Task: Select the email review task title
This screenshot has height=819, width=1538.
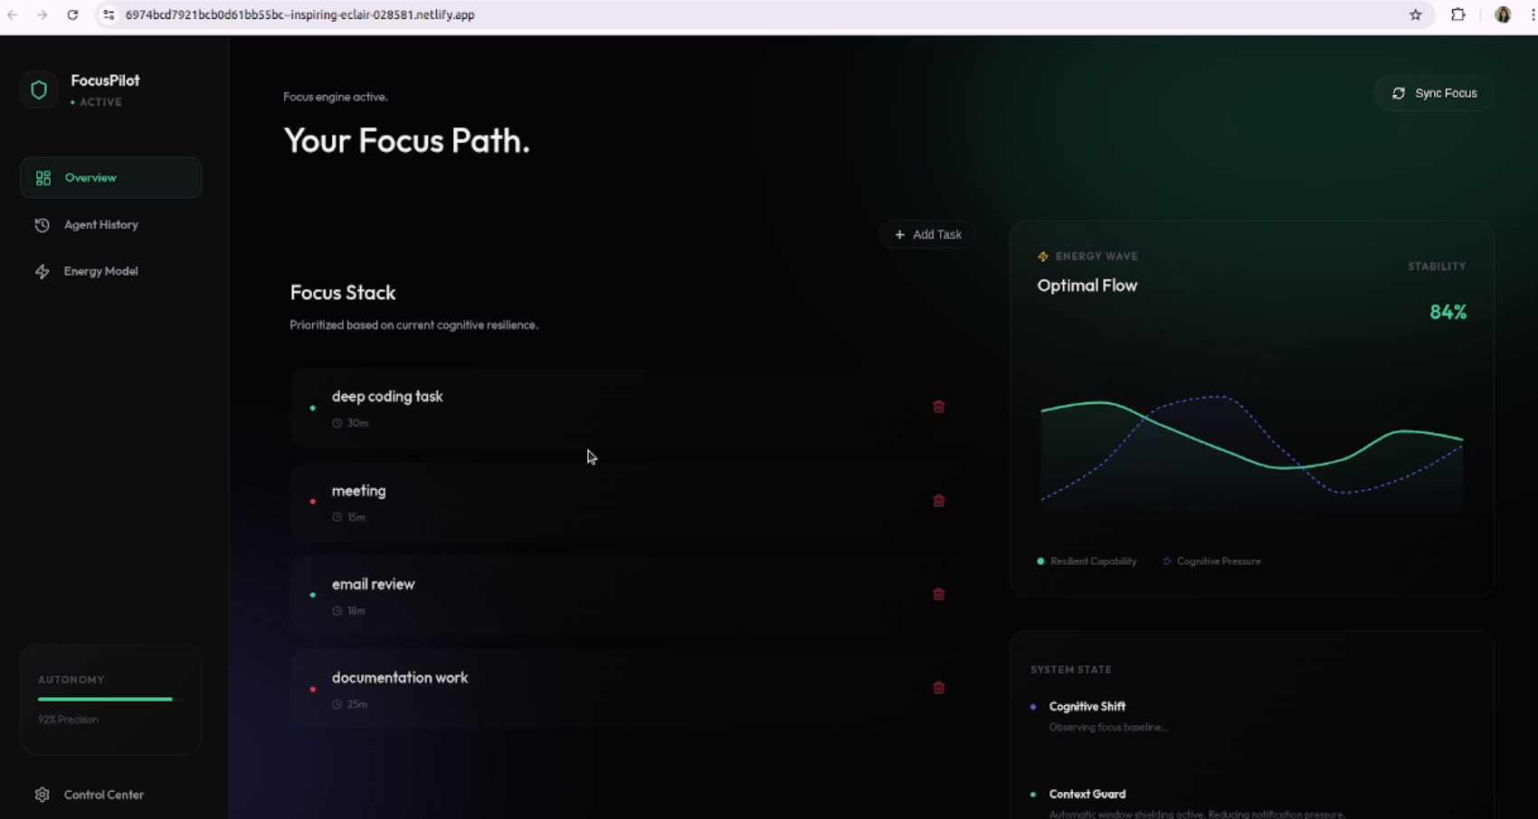Action: tap(373, 584)
